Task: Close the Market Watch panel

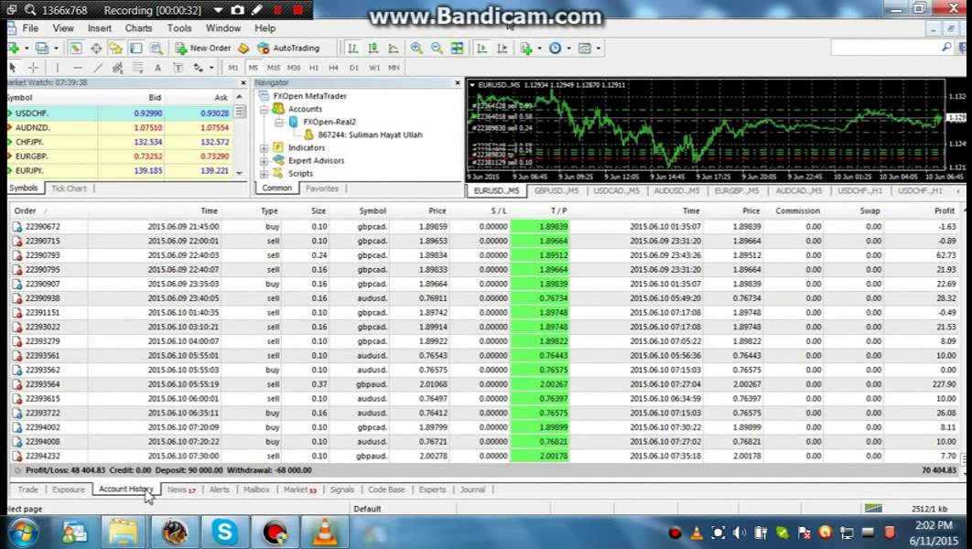Action: coord(243,82)
